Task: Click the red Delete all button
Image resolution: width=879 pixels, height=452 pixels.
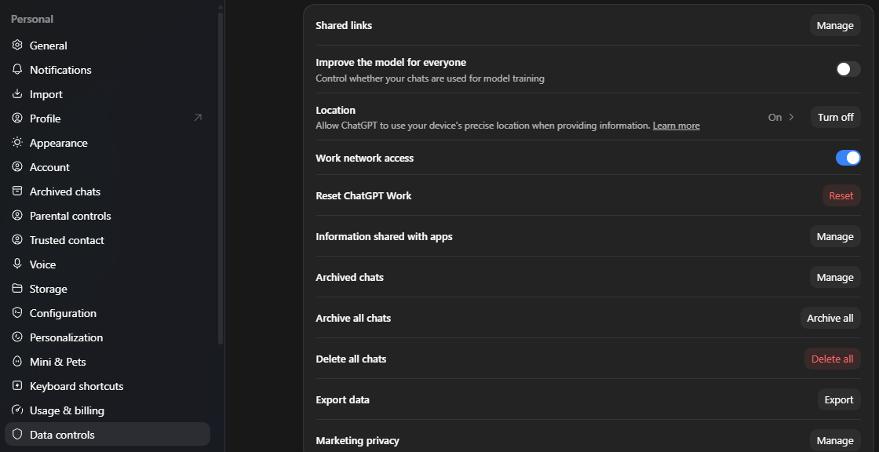Action: (x=833, y=359)
